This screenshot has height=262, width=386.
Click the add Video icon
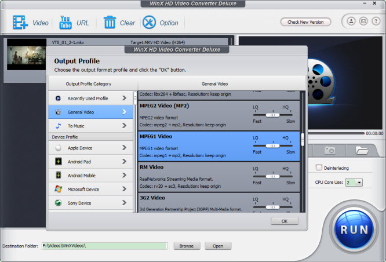click(x=21, y=23)
